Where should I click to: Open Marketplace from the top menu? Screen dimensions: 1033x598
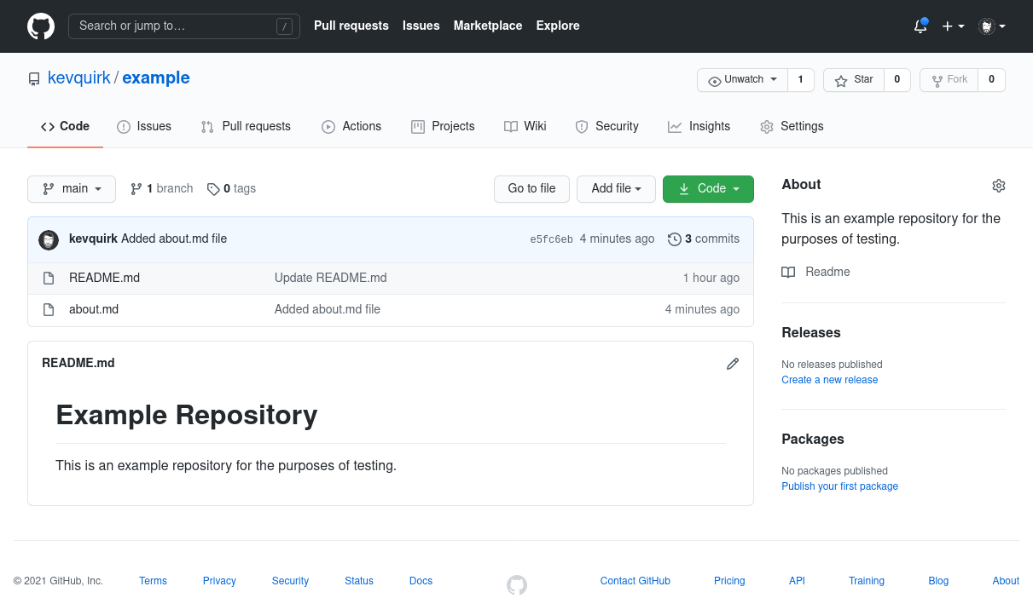487,26
